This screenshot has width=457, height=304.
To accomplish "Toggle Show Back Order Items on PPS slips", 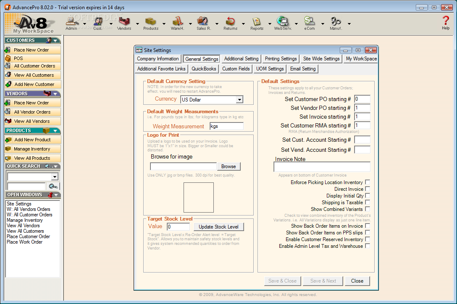I will [x=368, y=232].
